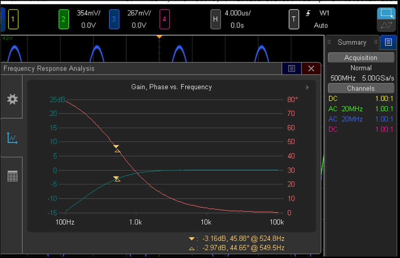Click the rising edge trigger slope icon
400x258 pixels.
click(x=308, y=13)
